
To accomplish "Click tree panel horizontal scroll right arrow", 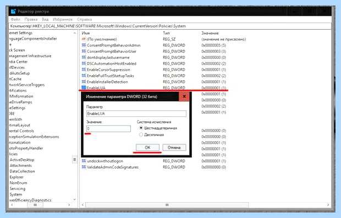I will (69, 205).
